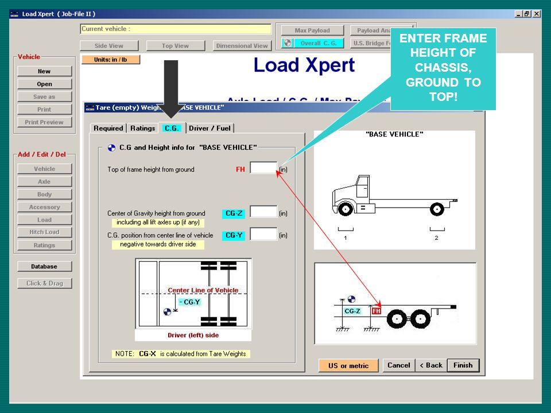Close the Load Xpert window

(537, 14)
